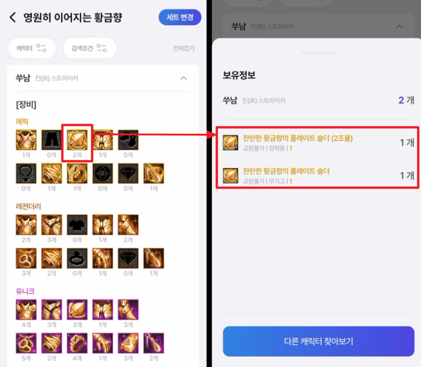Collapse the 쑤남 character section chevron

pyautogui.click(x=184, y=79)
